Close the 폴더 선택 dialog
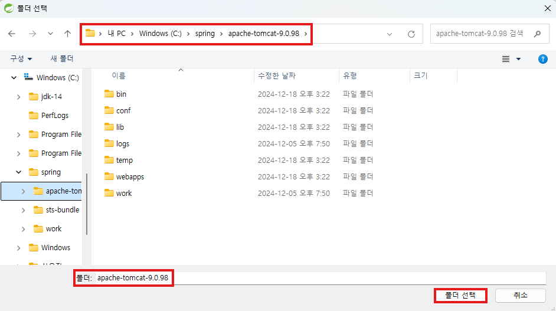The image size is (556, 311). coord(548,8)
